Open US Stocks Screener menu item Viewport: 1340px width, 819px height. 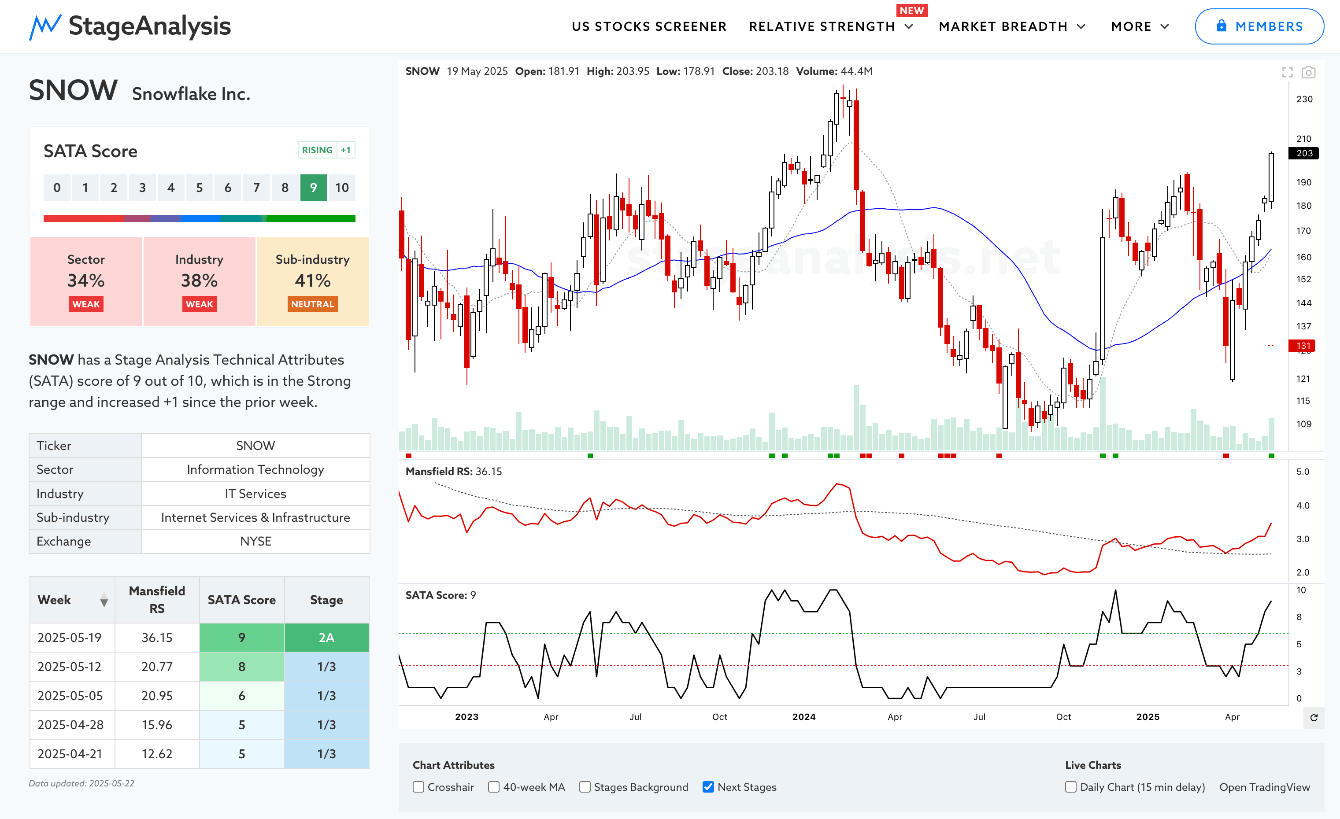coord(649,26)
